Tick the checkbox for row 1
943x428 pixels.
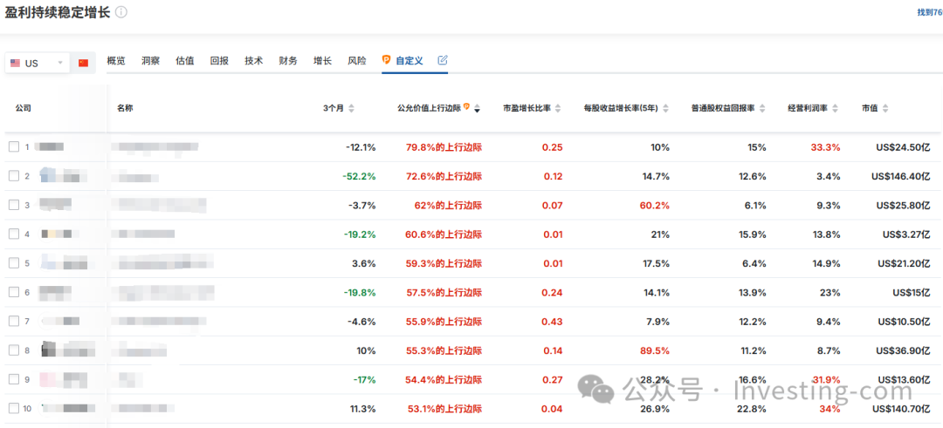(x=14, y=147)
